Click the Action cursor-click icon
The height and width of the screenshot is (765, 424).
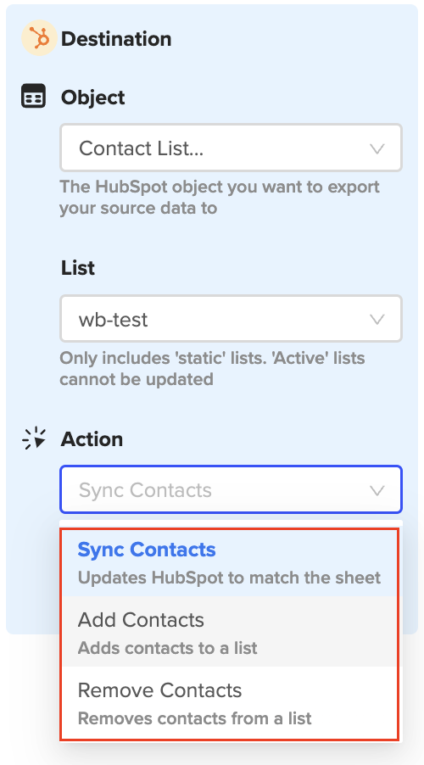coord(34,438)
